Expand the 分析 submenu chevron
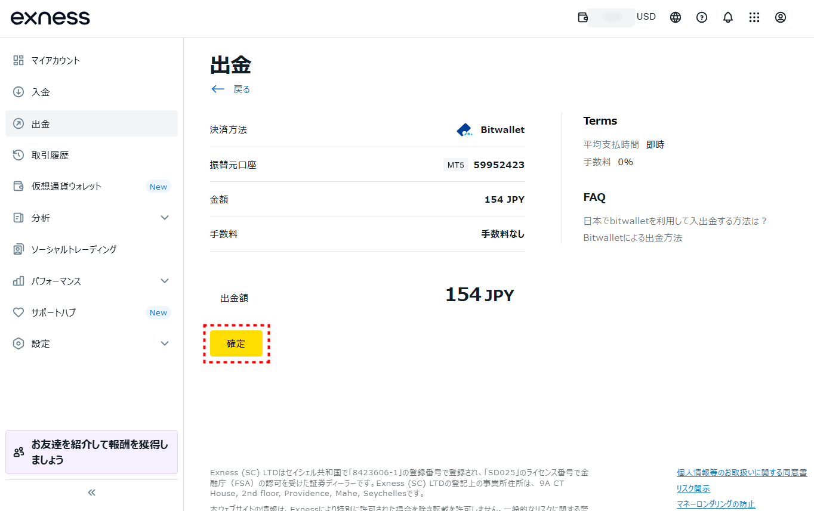Viewport: 814px width, 511px height. (165, 218)
